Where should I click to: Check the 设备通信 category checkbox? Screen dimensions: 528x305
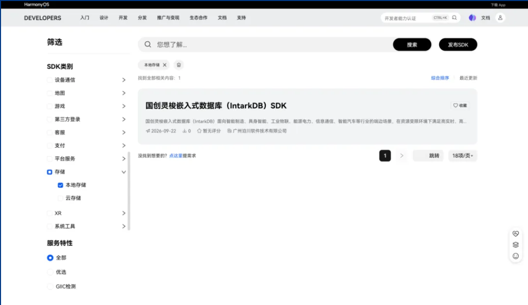pos(49,80)
